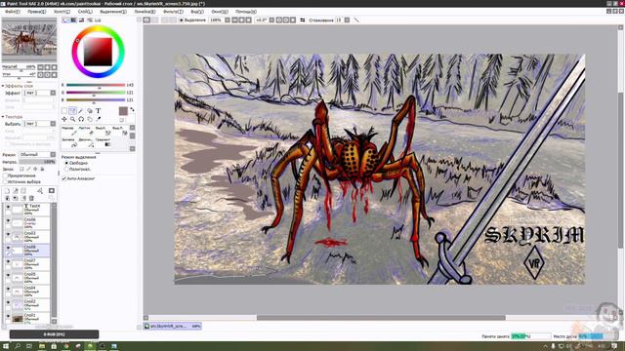Hide the Слой8 layer
The height and width of the screenshot is (351, 625).
click(x=8, y=248)
